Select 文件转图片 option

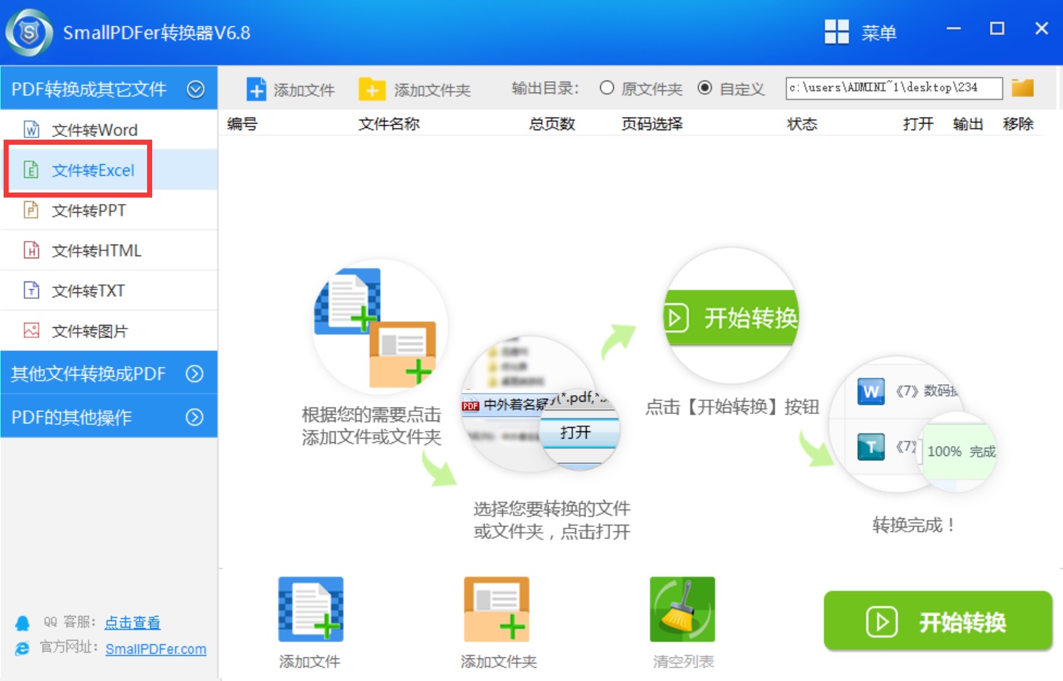(109, 331)
